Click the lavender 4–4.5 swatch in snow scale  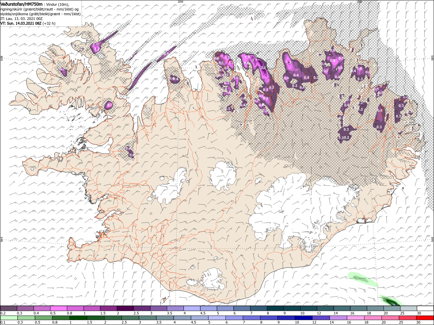192,308
